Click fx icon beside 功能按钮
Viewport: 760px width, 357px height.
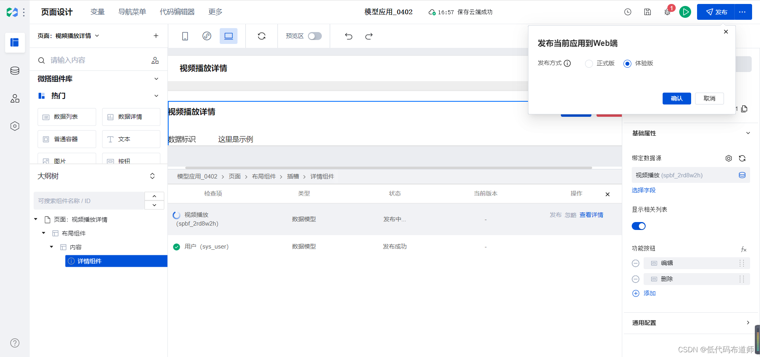tap(744, 249)
